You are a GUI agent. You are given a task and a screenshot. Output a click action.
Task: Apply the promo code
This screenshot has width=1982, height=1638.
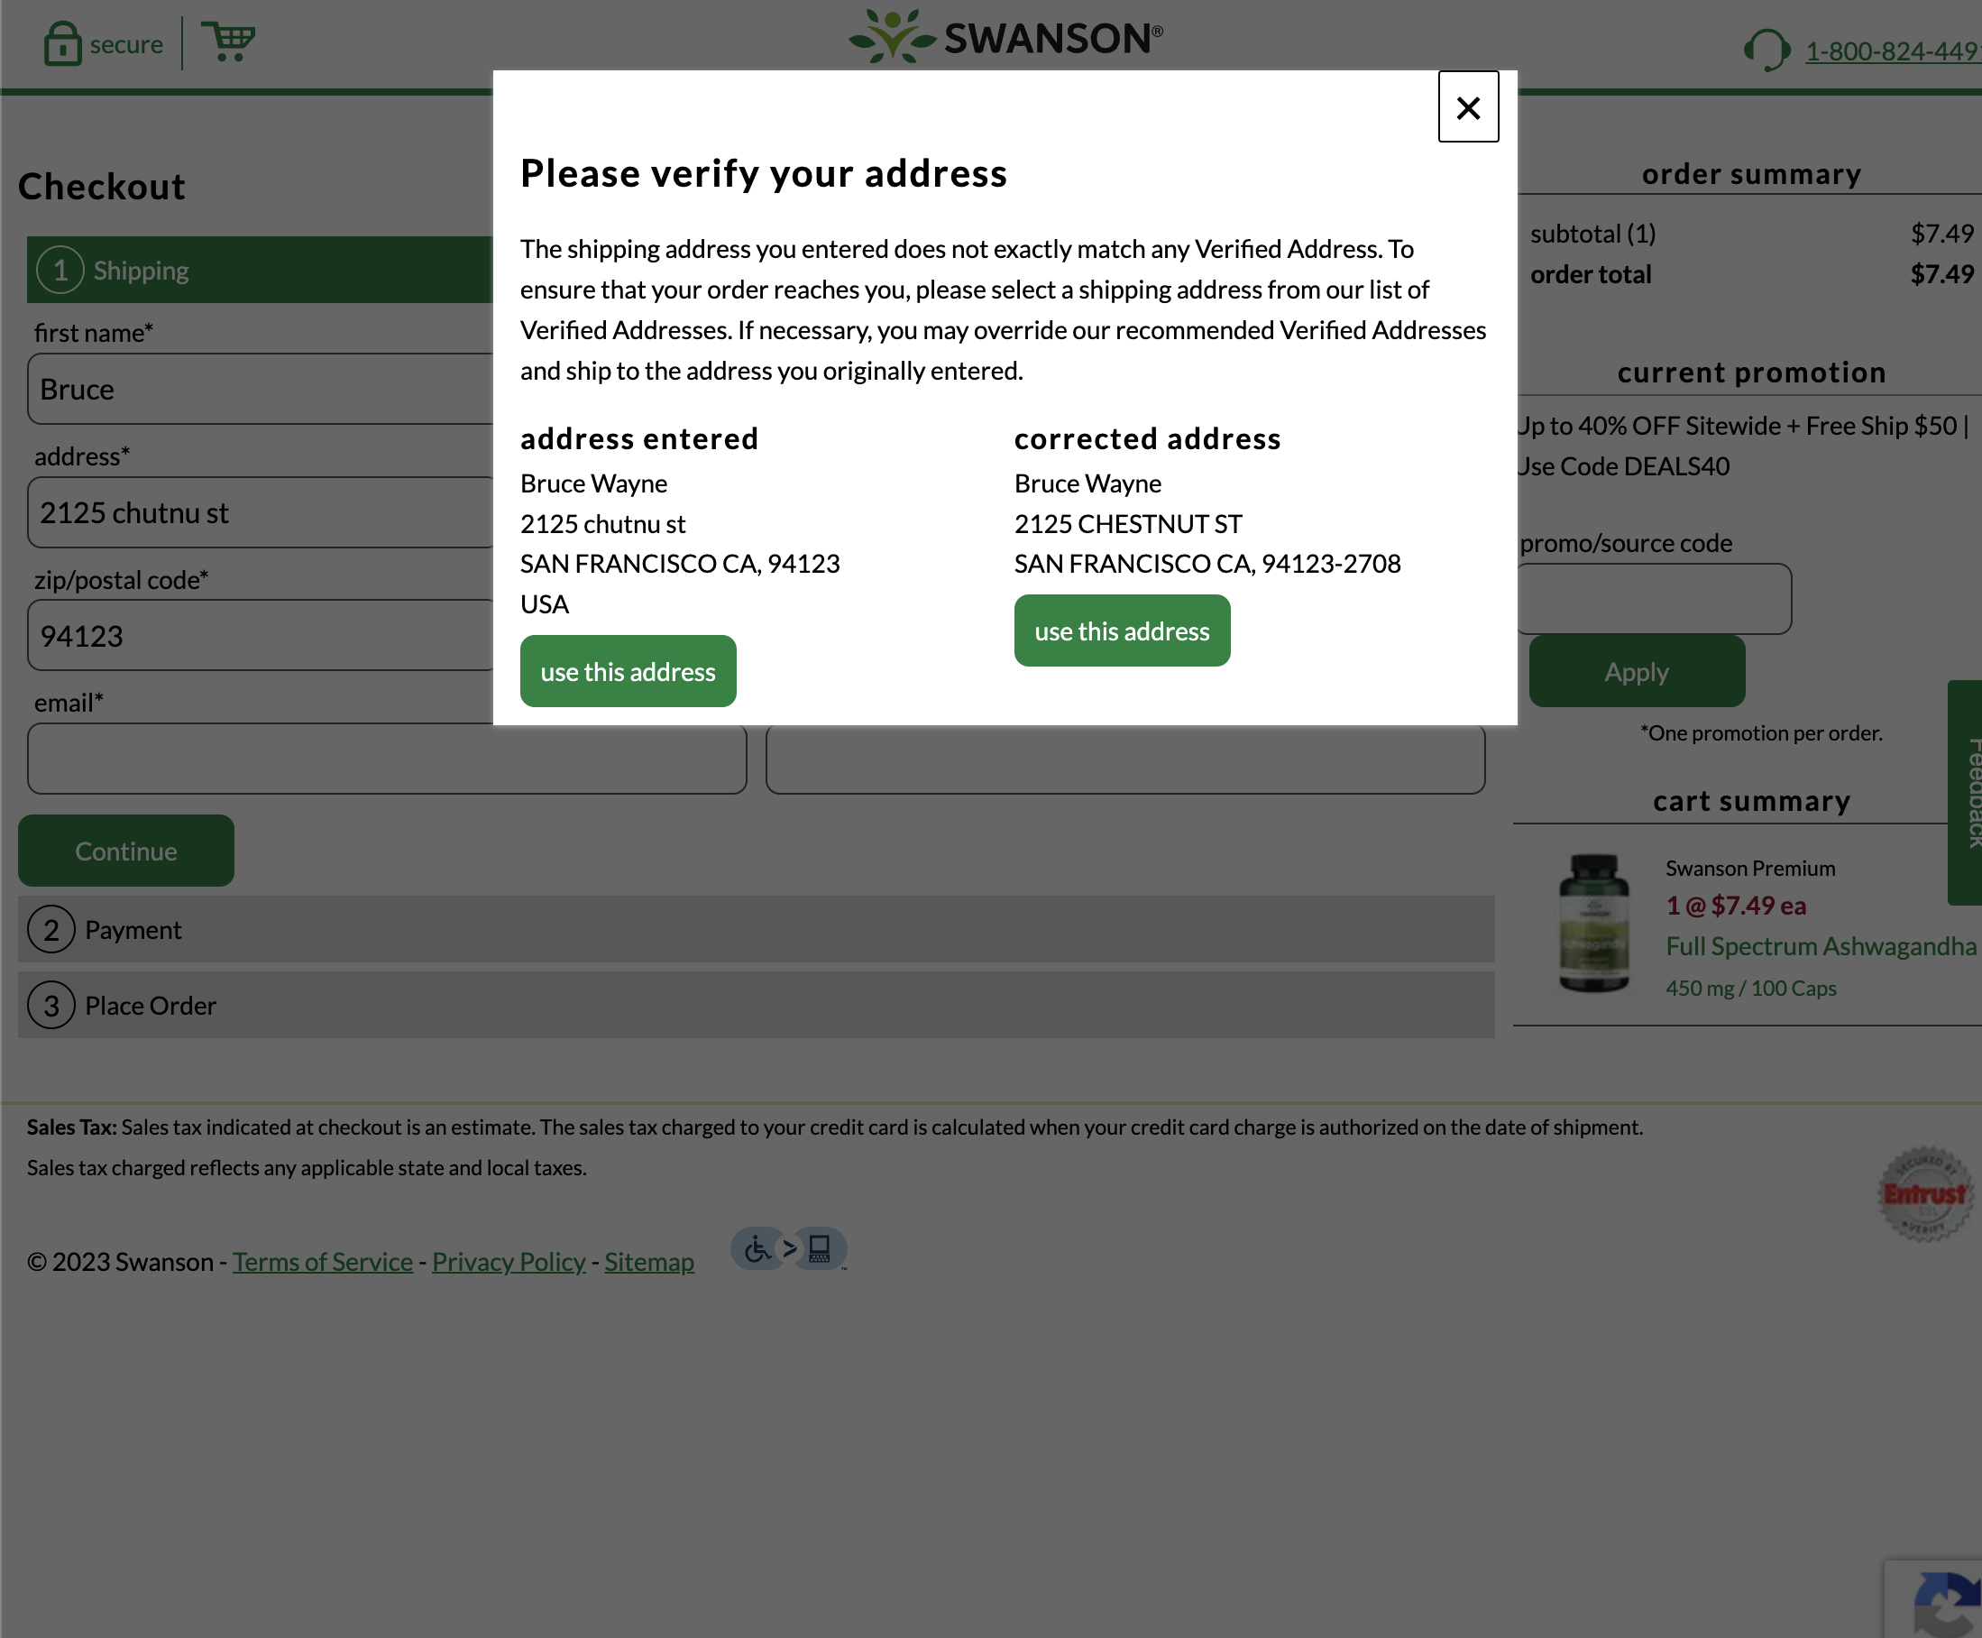[1636, 671]
